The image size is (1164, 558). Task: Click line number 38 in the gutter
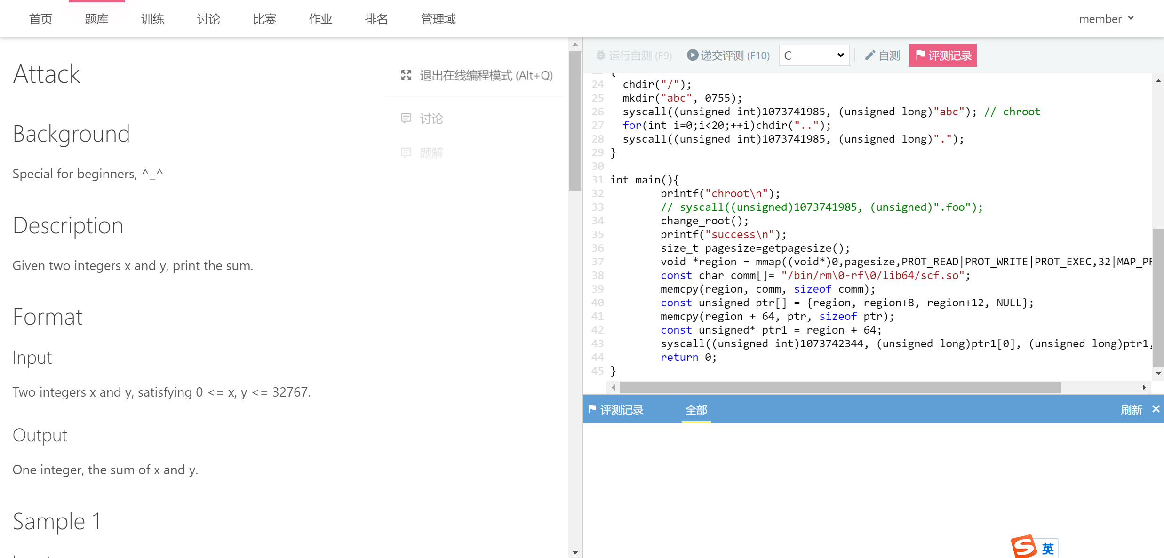(x=598, y=275)
